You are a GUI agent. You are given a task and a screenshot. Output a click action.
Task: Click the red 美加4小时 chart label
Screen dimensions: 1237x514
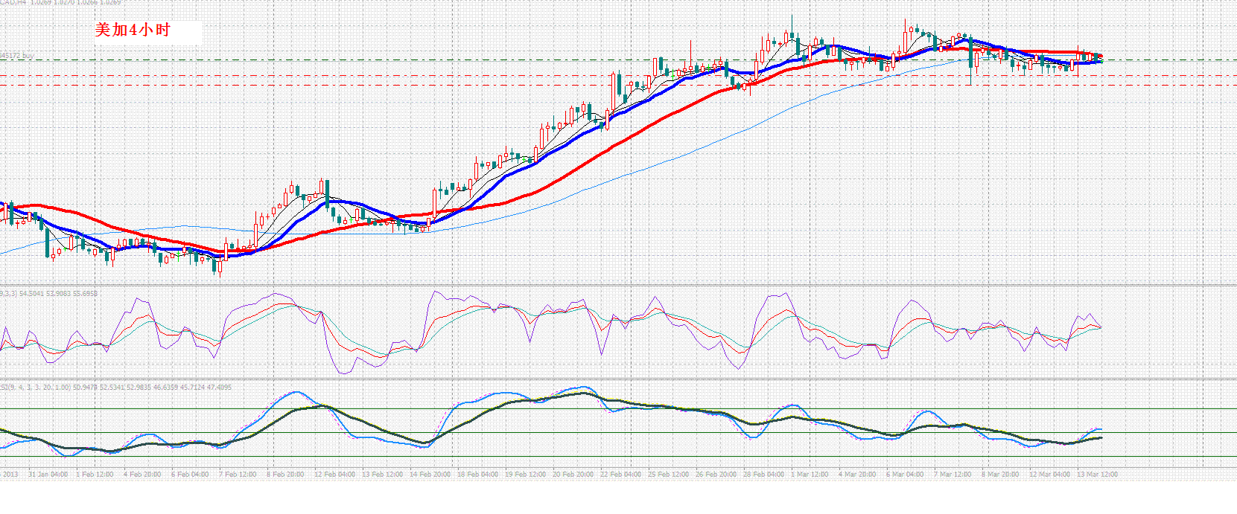click(133, 30)
